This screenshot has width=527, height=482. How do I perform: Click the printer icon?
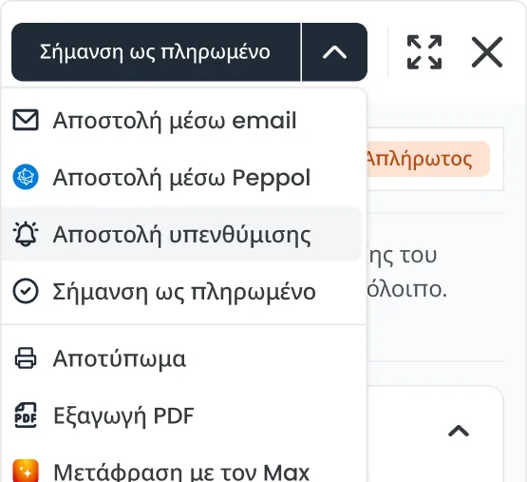click(x=26, y=358)
